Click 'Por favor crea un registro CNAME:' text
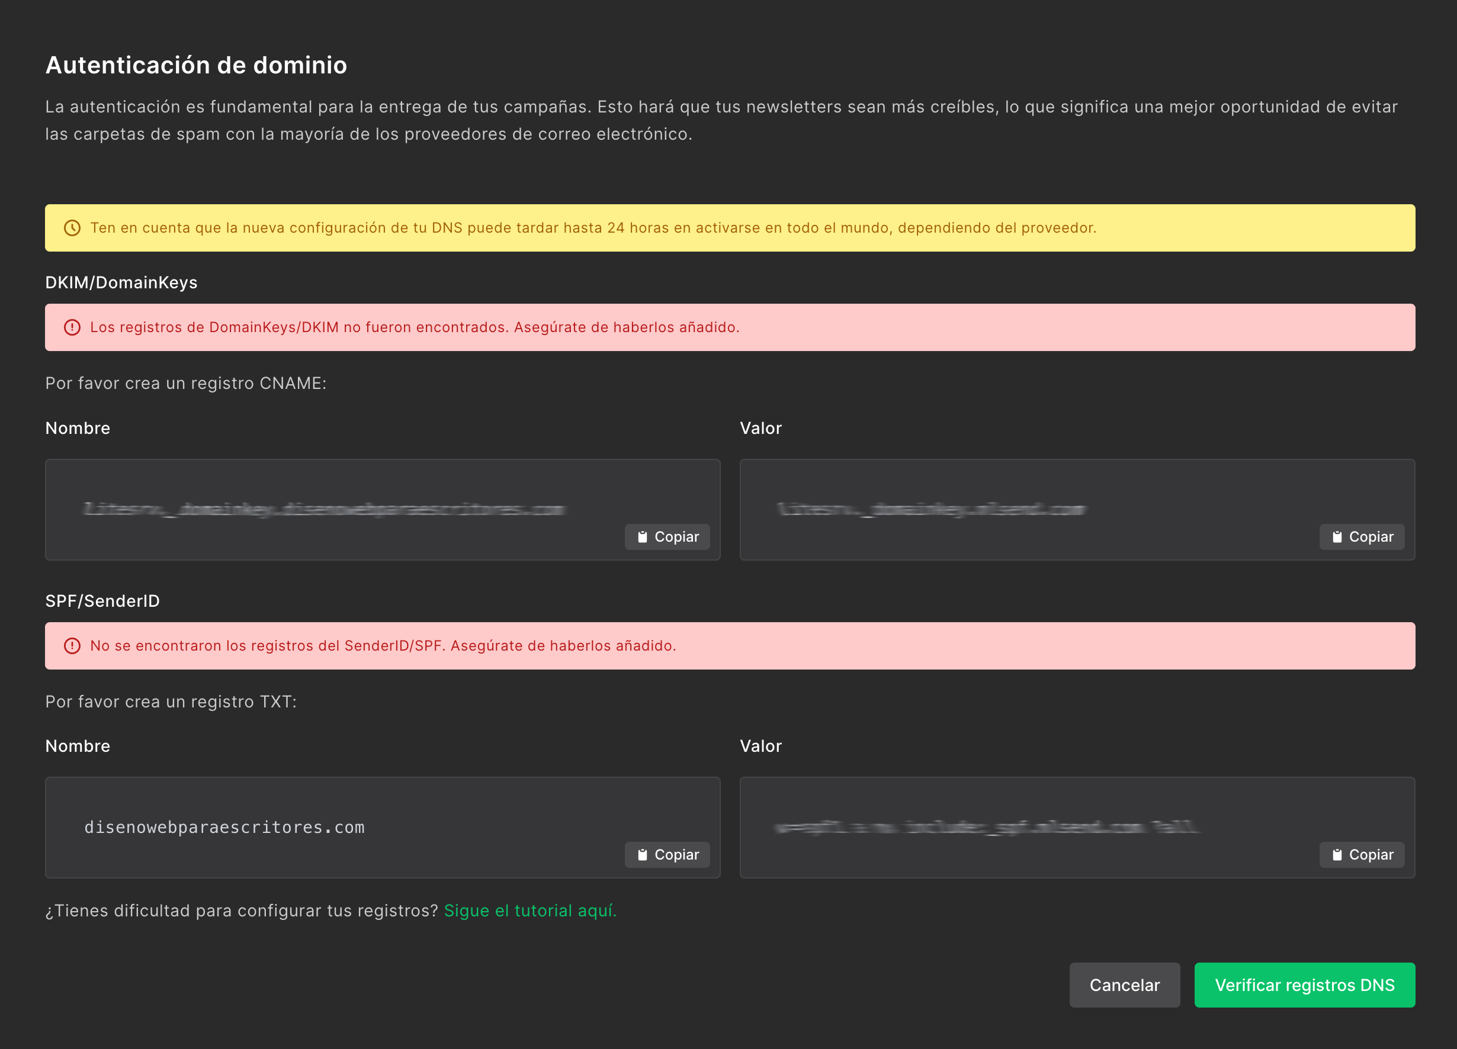 click(x=185, y=383)
